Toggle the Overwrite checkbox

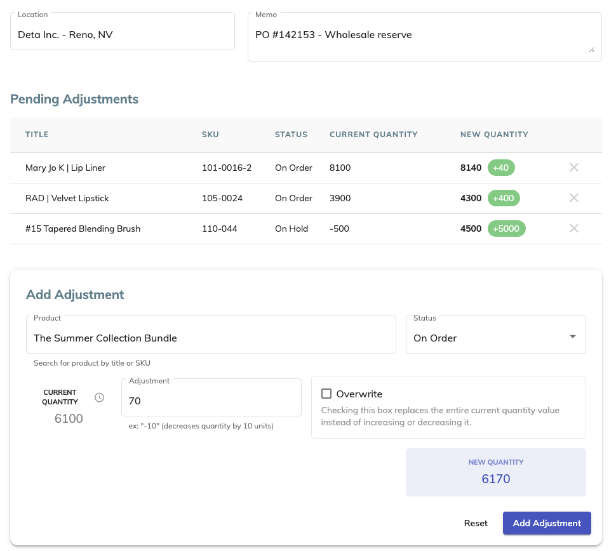(326, 394)
